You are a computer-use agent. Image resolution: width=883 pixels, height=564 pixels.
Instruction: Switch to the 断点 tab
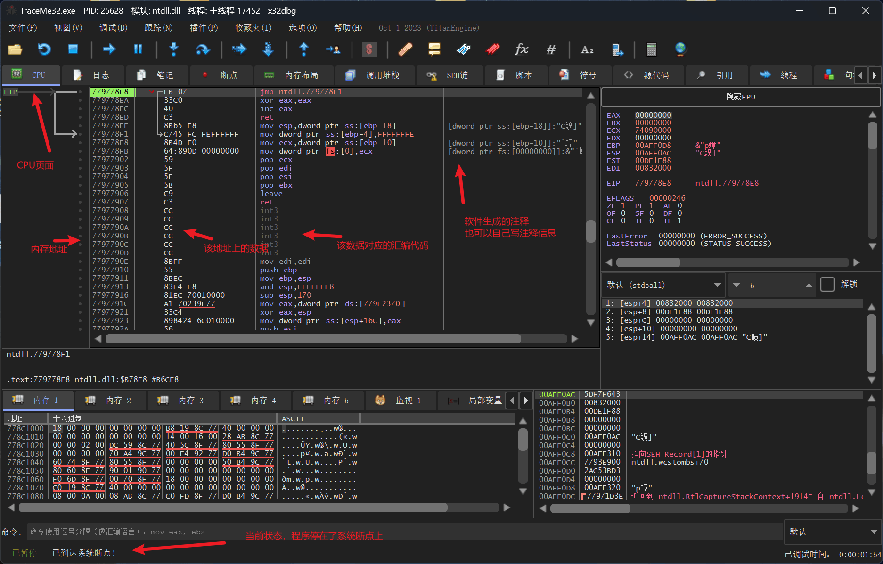(221, 75)
